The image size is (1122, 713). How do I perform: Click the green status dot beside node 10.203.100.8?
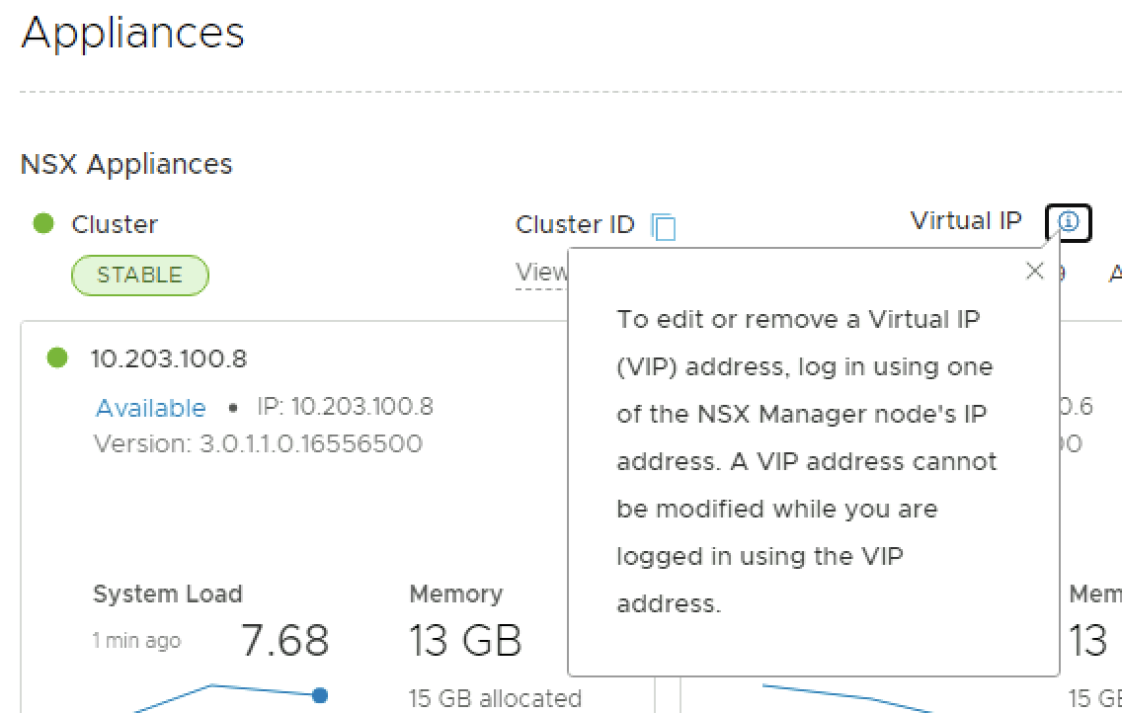point(57,358)
